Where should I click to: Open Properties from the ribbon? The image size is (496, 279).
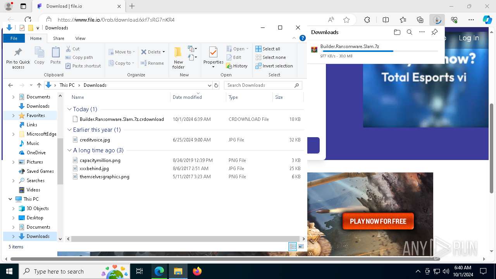tap(213, 57)
